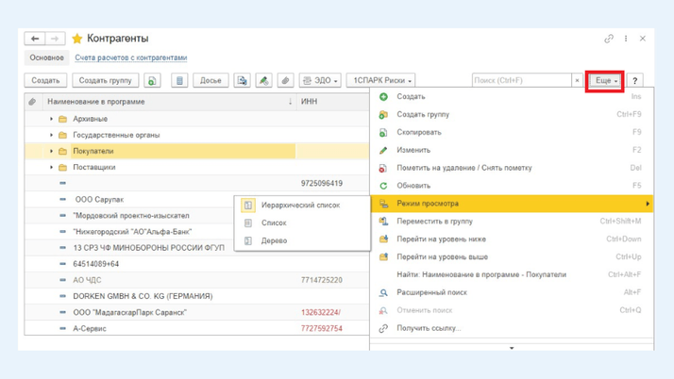
Task: Click the green plus Создать icon in menu
Action: click(383, 97)
